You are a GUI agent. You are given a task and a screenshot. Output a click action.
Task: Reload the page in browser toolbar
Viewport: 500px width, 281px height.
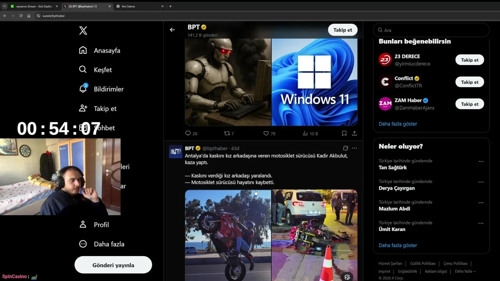pyautogui.click(x=21, y=16)
